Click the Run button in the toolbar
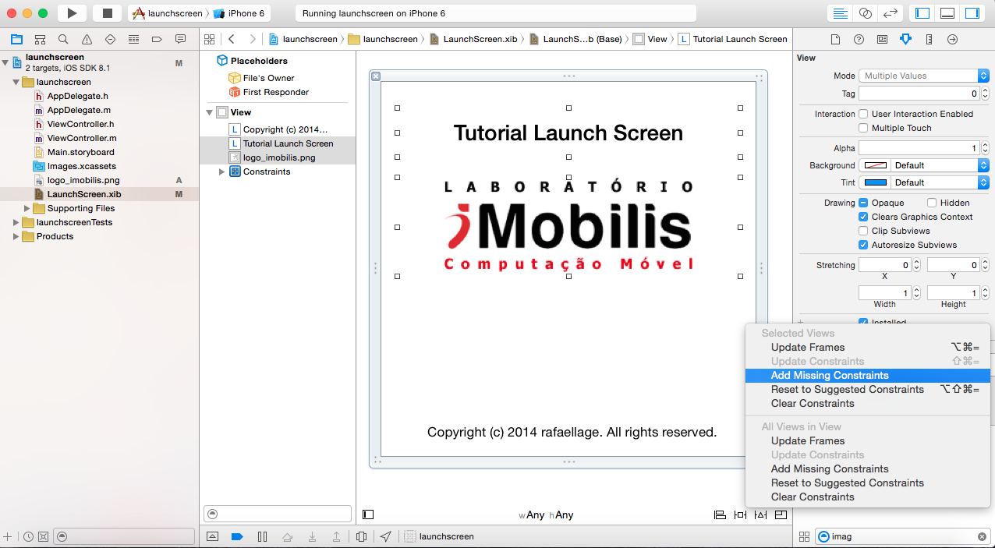995x548 pixels. tap(72, 13)
